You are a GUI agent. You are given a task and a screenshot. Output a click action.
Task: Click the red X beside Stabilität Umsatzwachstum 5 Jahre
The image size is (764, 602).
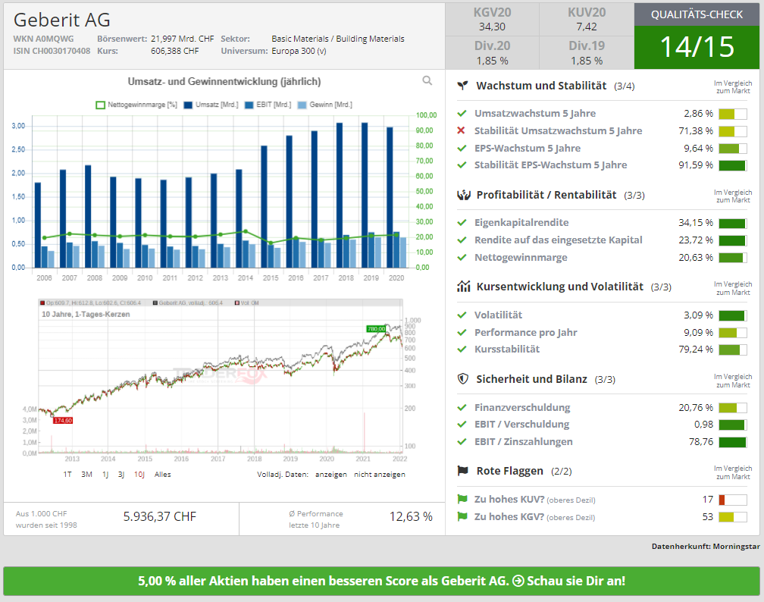tap(461, 130)
